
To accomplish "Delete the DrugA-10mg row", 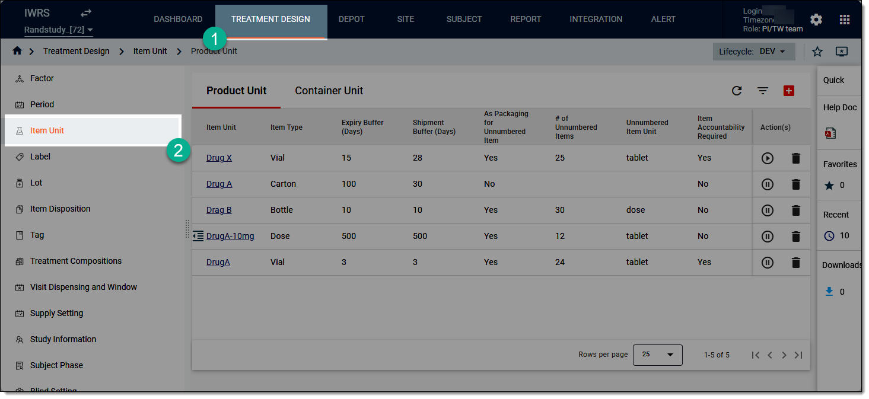I will click(796, 237).
